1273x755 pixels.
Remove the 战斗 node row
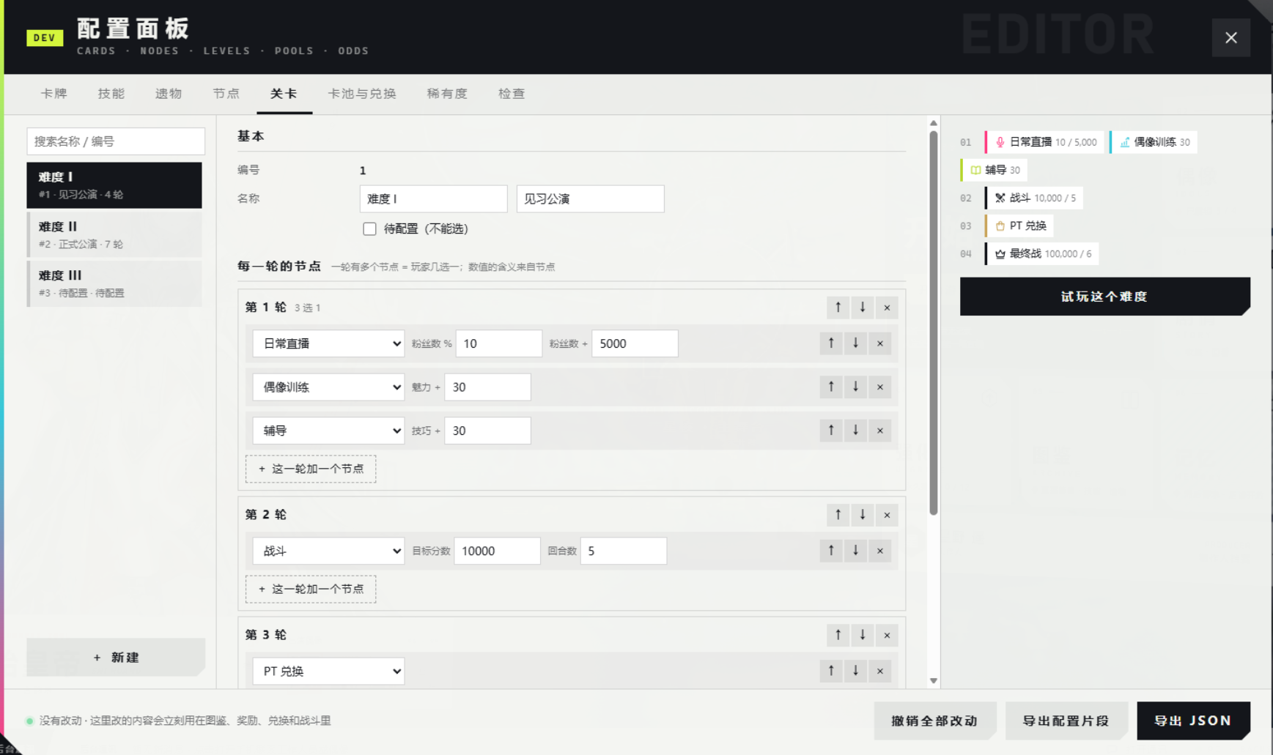point(880,551)
